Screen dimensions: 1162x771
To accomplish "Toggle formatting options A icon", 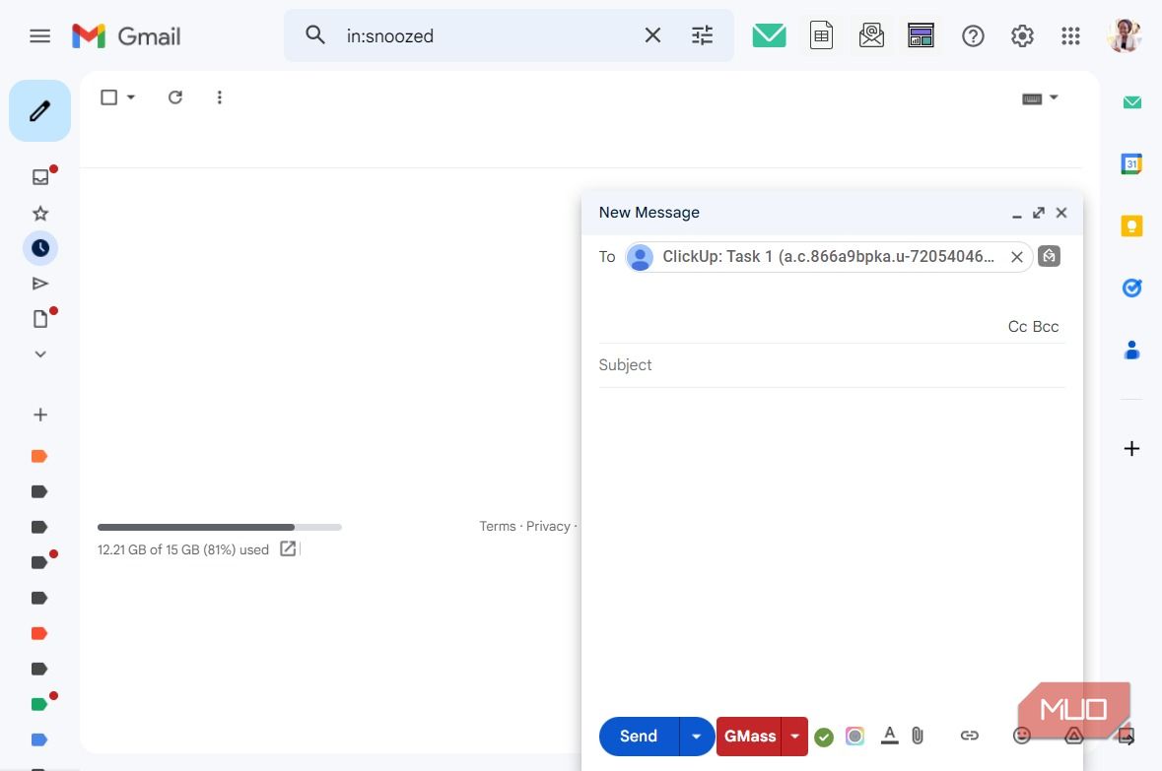I will tap(889, 736).
